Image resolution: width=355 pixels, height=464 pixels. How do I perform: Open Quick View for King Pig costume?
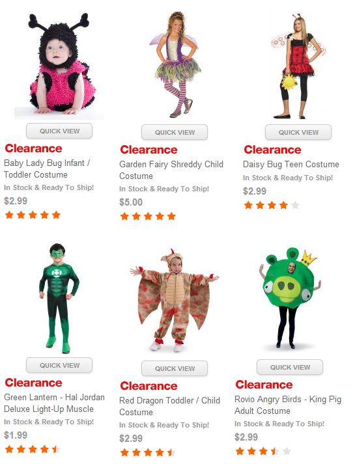290,367
